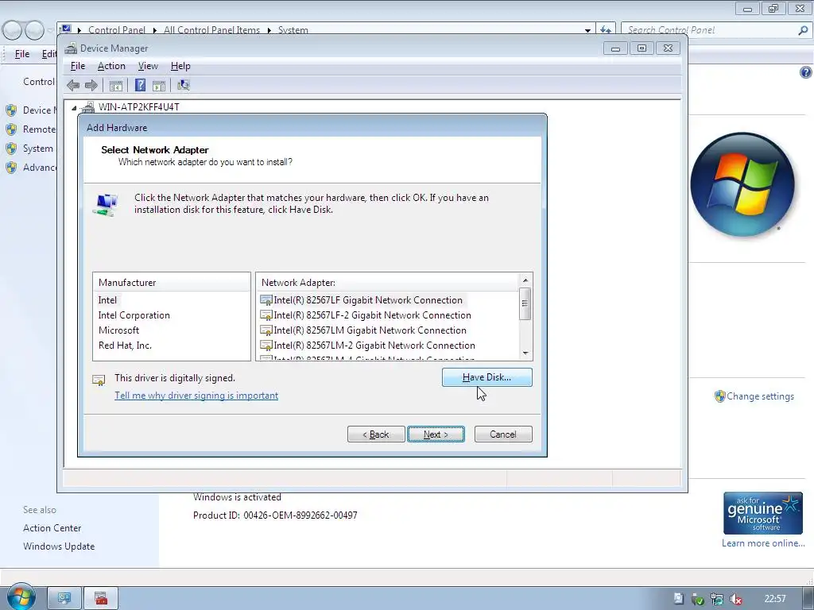Image resolution: width=814 pixels, height=610 pixels.
Task: Click the digitally signed certificate icon
Action: point(99,380)
